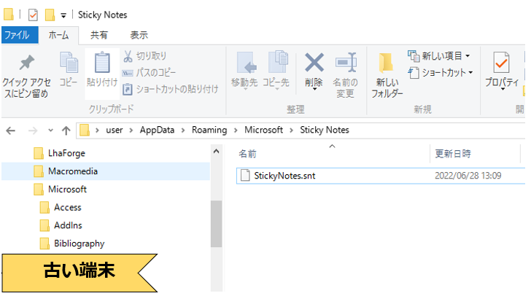This screenshot has width=531, height=296.
Task: Click quick access New folder icon in title bar
Action: [x=50, y=15]
